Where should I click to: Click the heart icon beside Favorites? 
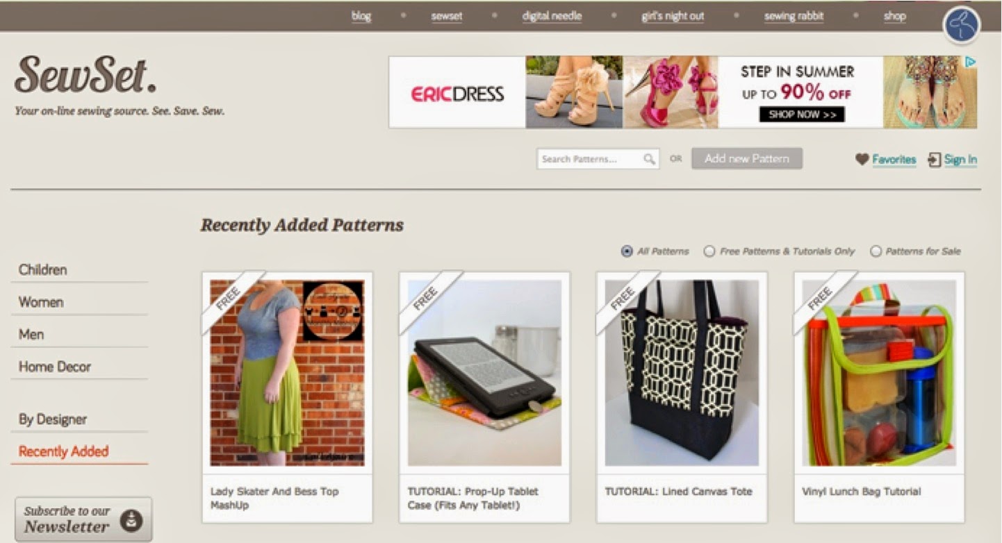click(x=862, y=160)
